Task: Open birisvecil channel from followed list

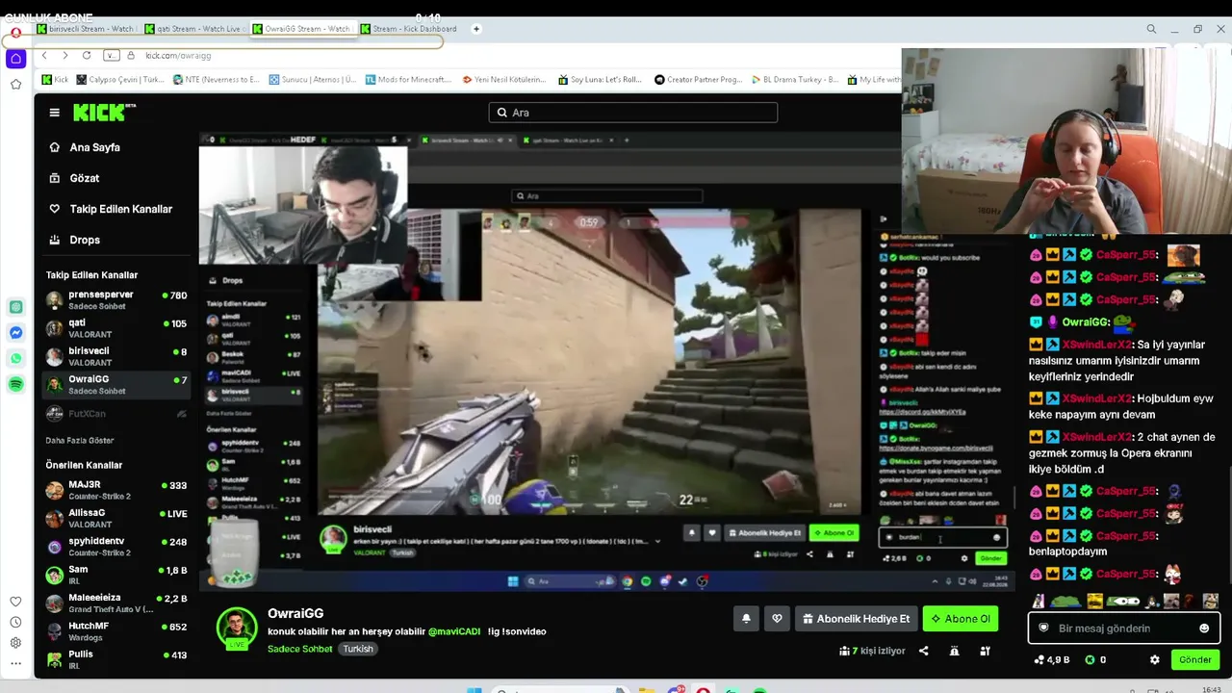Action: pos(116,356)
